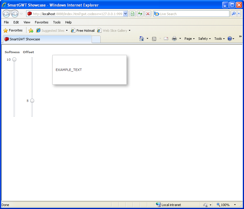Screen dimensions: 244x209
Task: Expand the zoom level dropdown arrow
Action: pos(235,205)
